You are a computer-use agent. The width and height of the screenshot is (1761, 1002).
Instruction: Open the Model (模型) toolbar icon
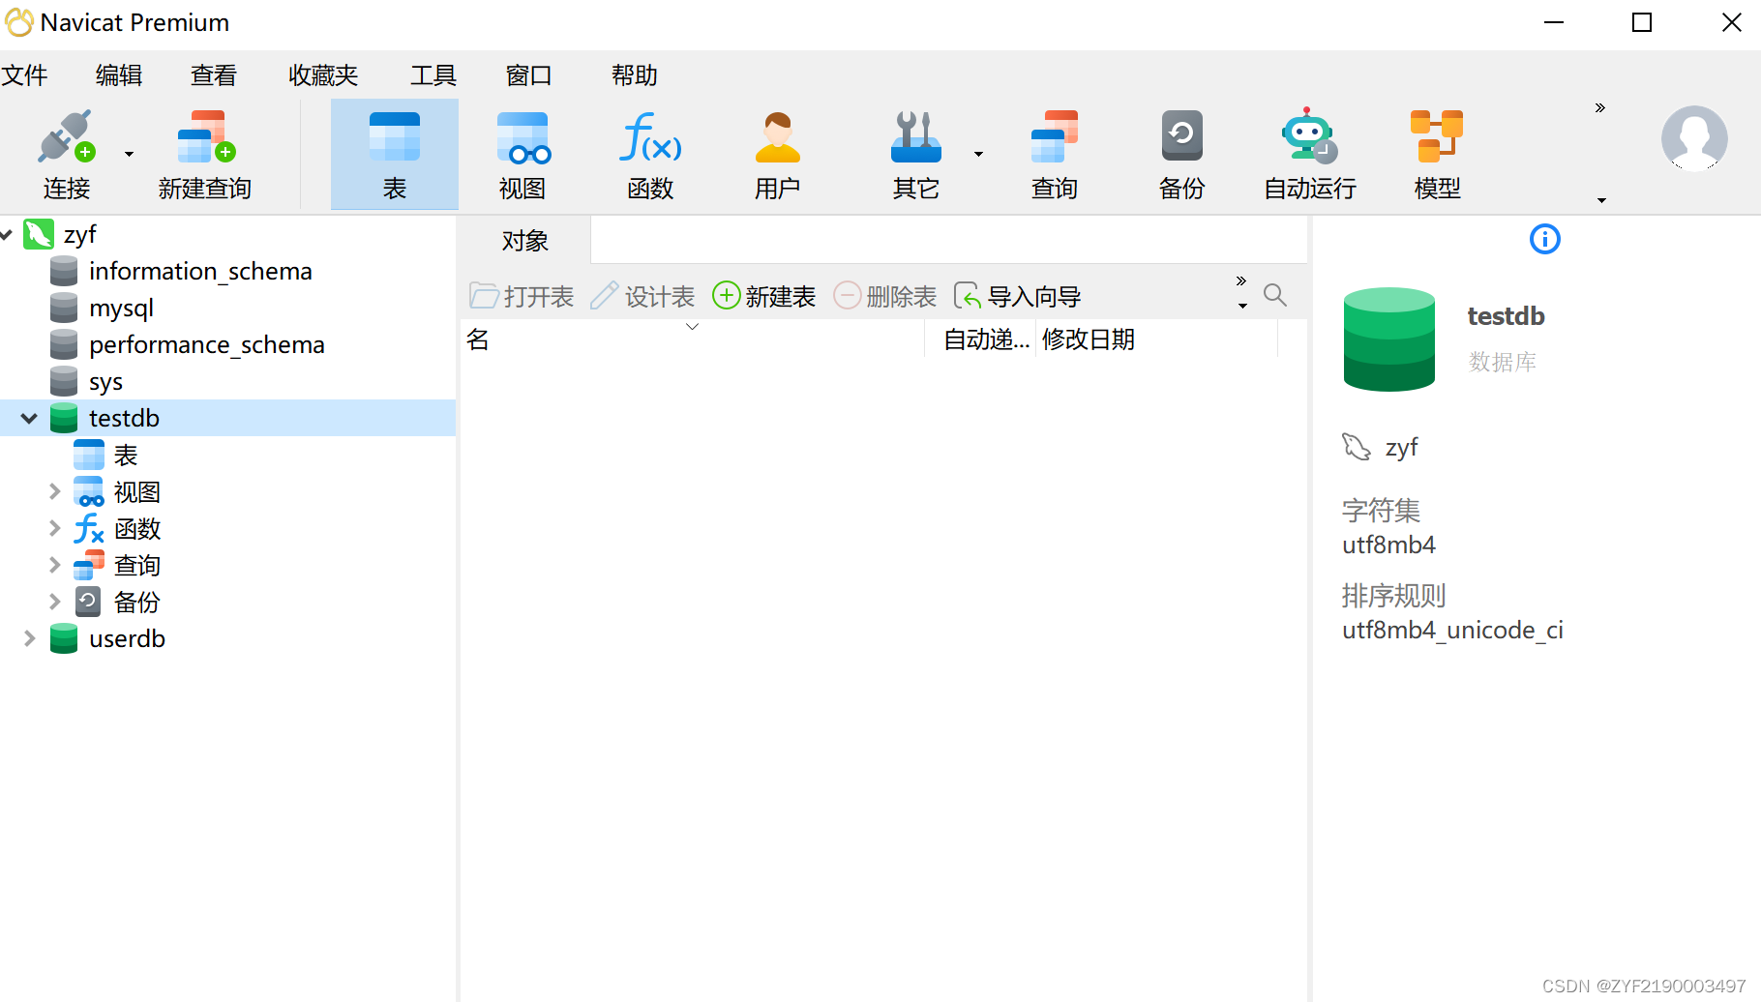pyautogui.click(x=1437, y=136)
